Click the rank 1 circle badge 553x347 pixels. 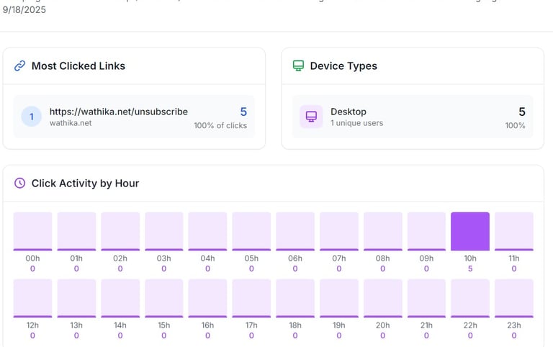tap(31, 117)
